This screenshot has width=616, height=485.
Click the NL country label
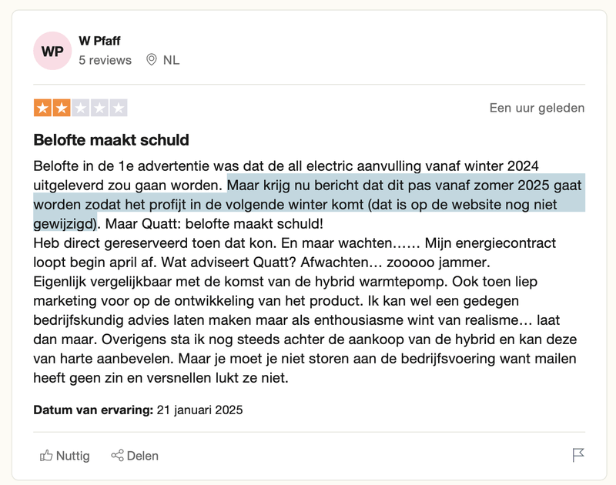[171, 60]
